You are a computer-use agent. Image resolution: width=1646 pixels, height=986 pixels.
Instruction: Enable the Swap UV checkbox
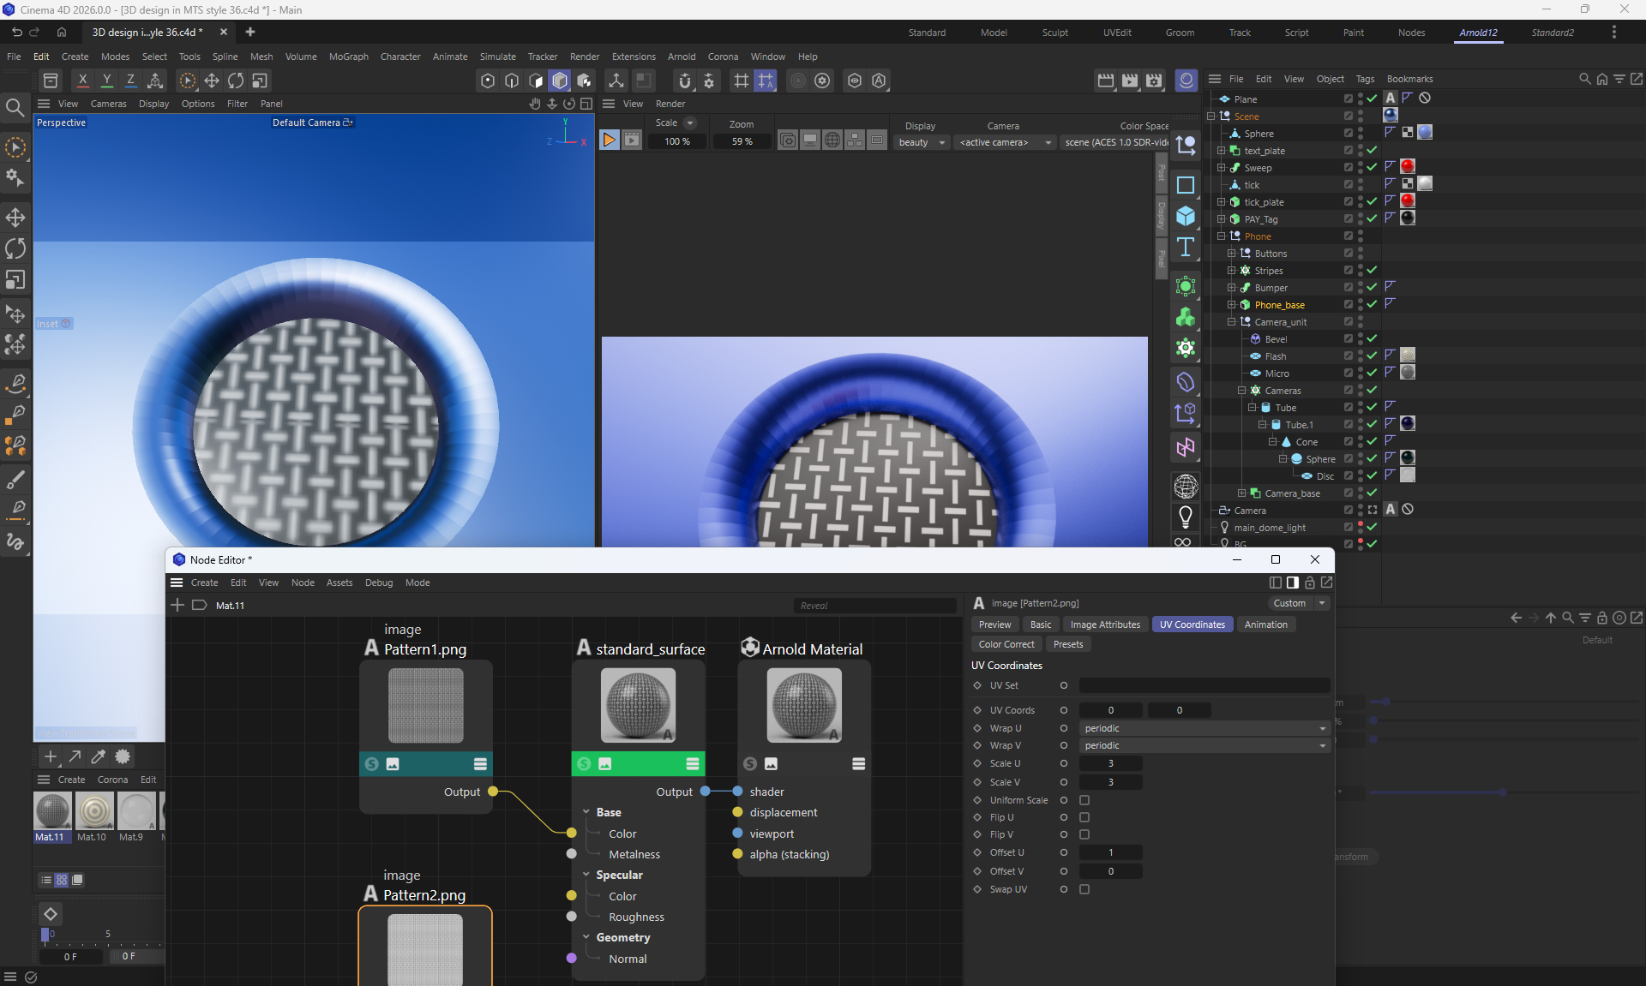1084,889
